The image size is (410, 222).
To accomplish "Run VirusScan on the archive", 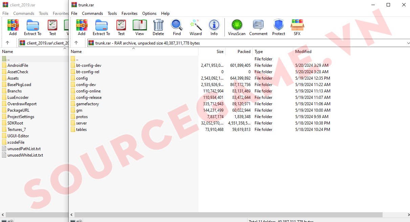I will pyautogui.click(x=237, y=27).
